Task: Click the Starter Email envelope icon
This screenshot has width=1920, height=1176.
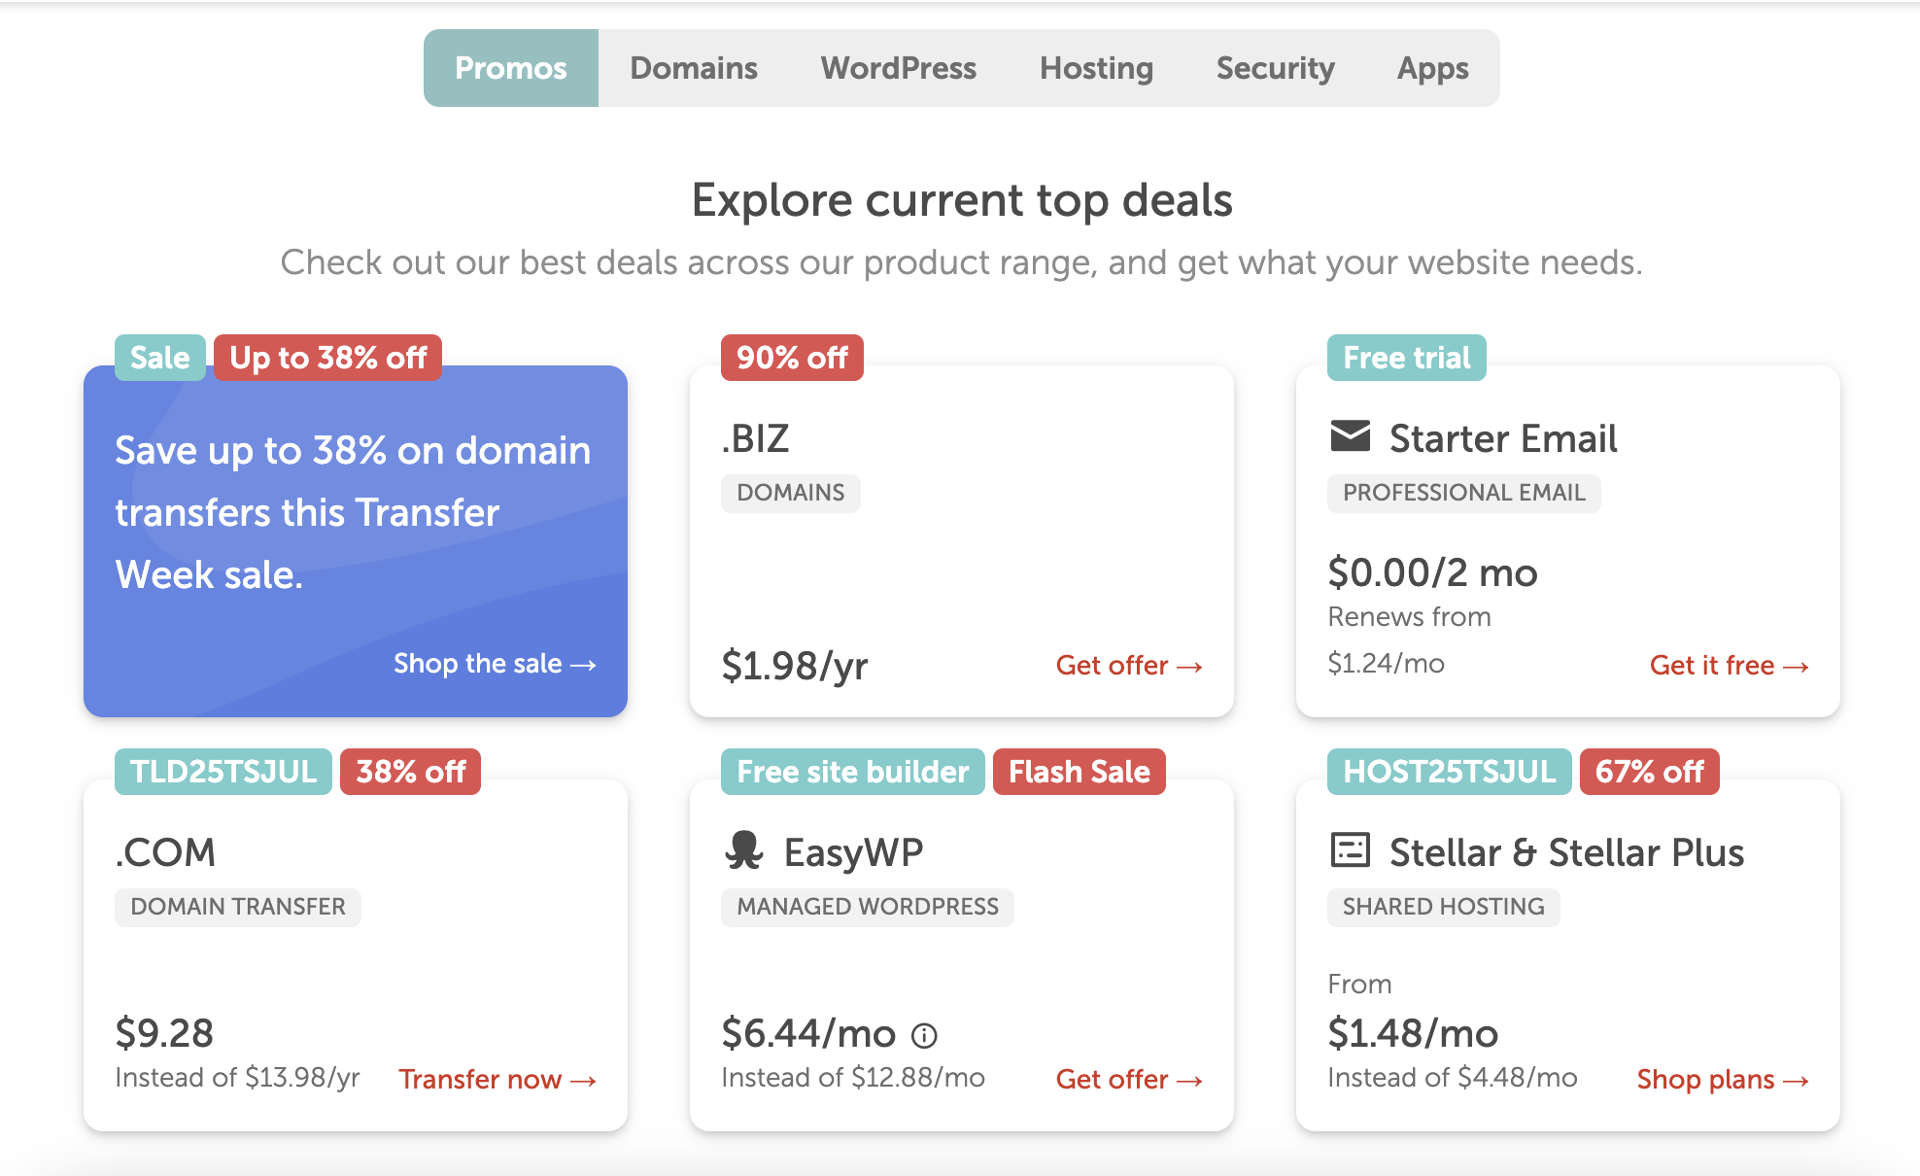Action: [1351, 436]
